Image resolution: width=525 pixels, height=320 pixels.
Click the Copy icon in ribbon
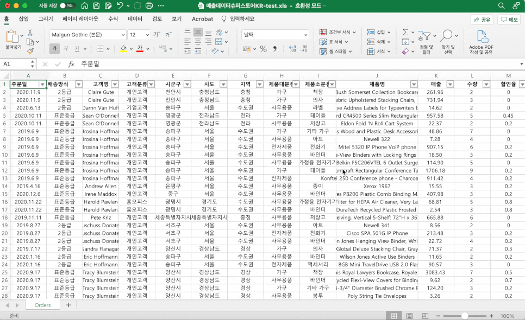click(30, 42)
